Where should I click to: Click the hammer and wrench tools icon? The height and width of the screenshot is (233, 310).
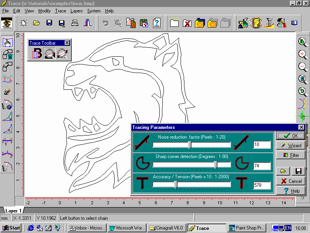(x=282, y=23)
